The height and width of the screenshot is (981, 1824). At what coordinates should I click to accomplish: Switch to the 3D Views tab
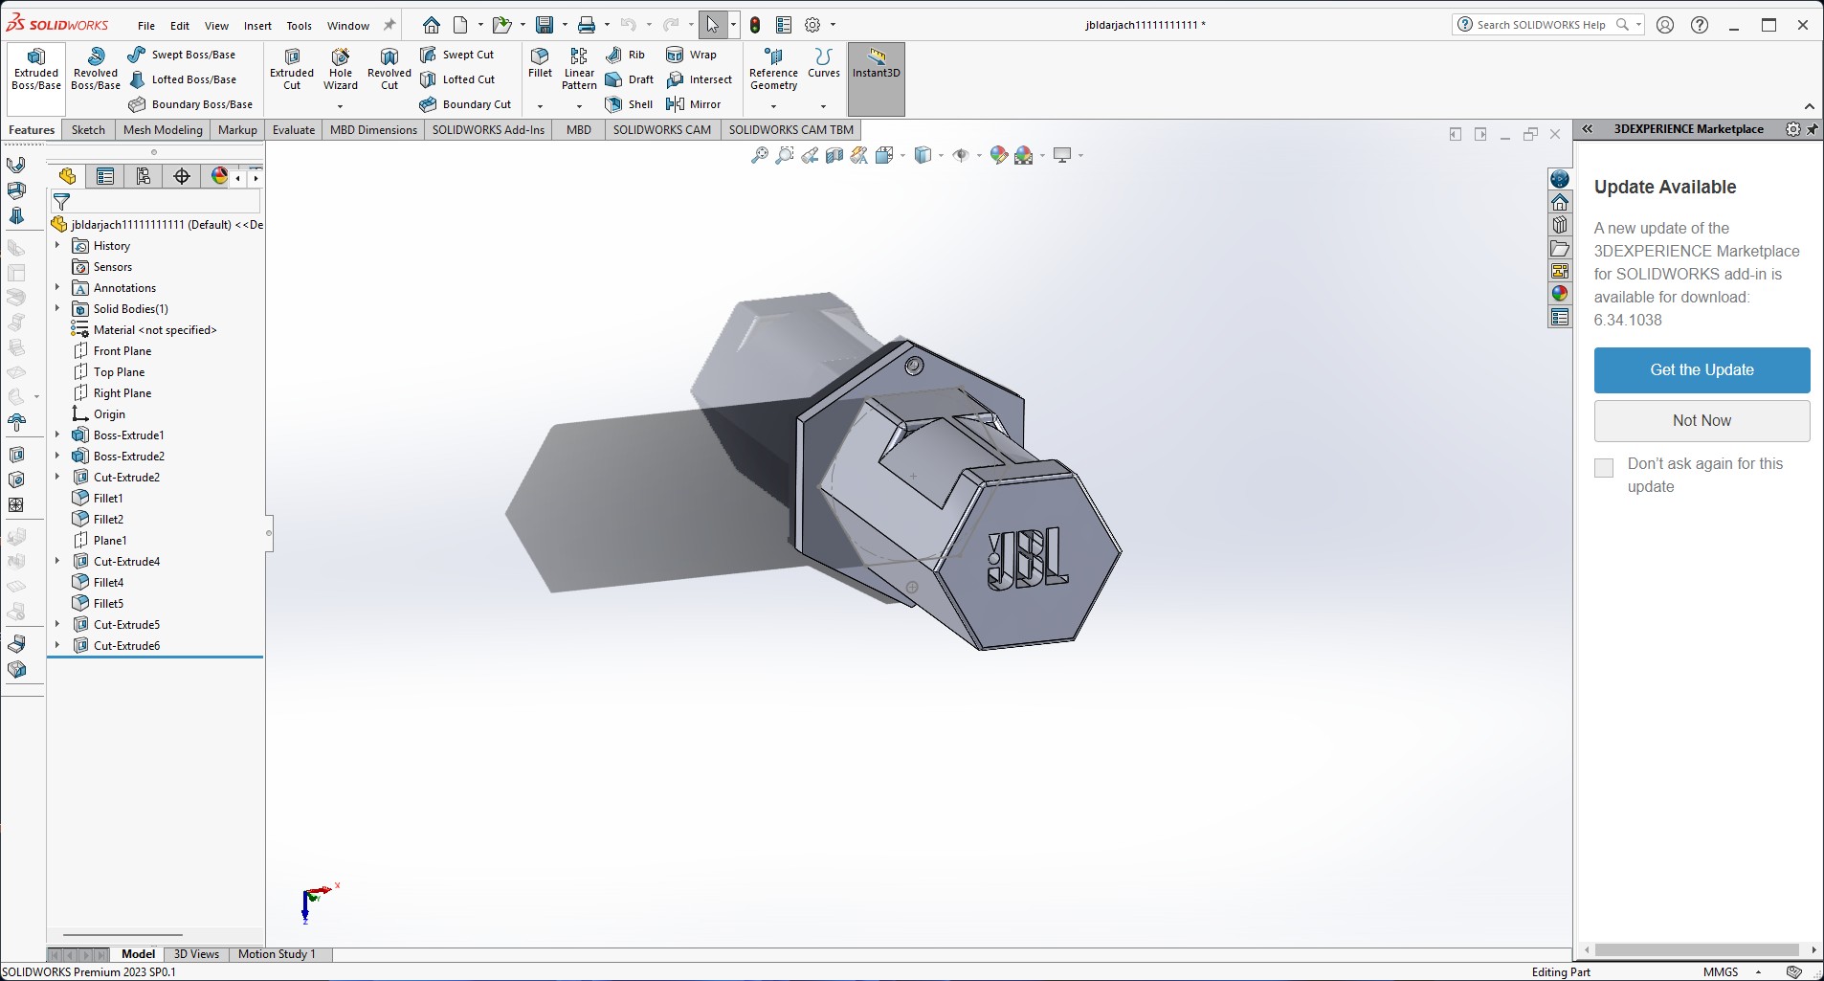coord(196,954)
